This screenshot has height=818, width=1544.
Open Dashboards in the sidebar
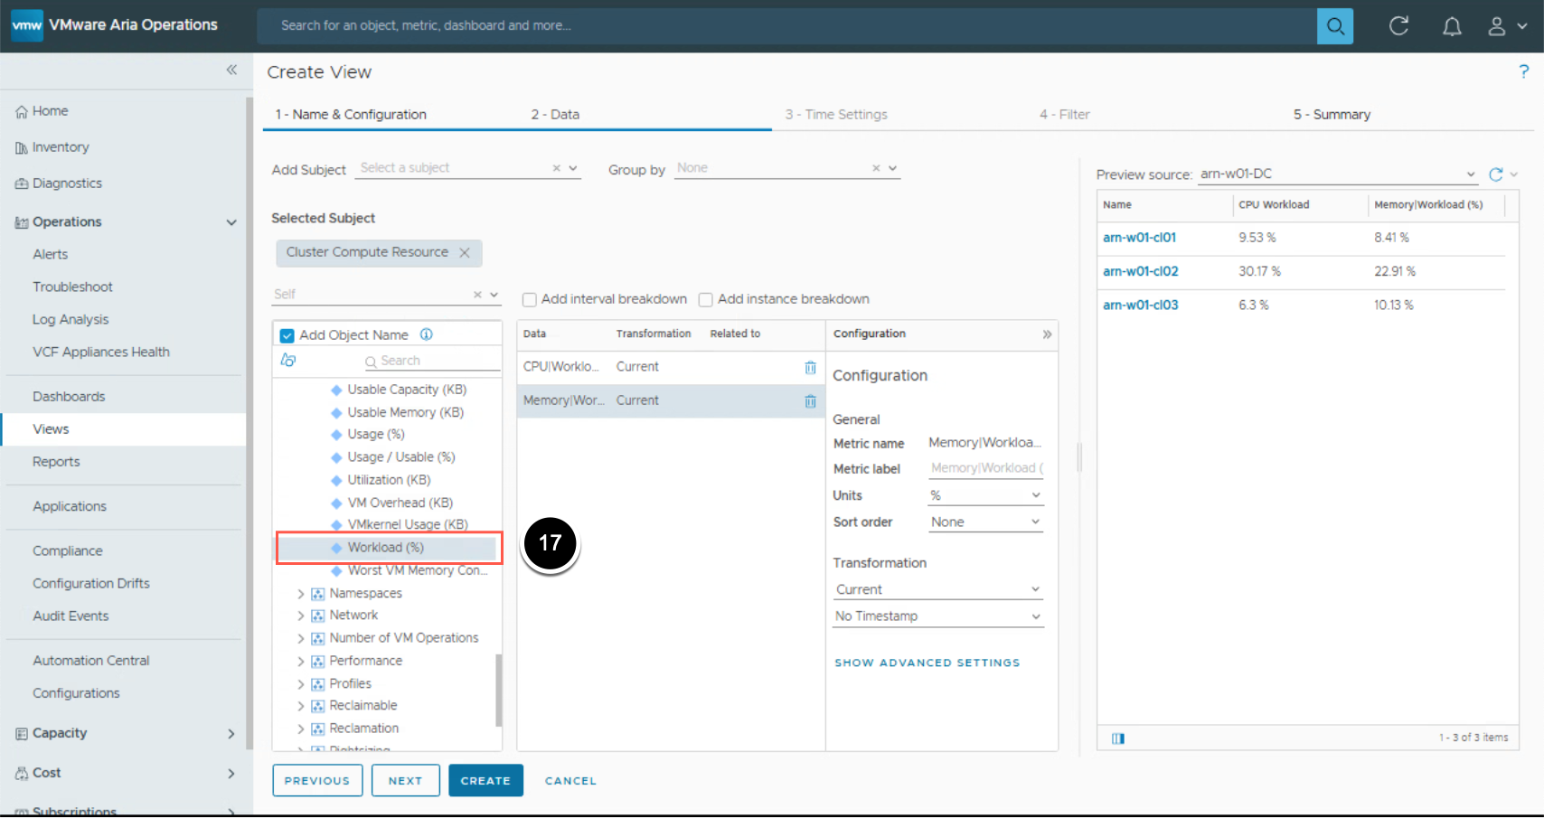point(69,397)
